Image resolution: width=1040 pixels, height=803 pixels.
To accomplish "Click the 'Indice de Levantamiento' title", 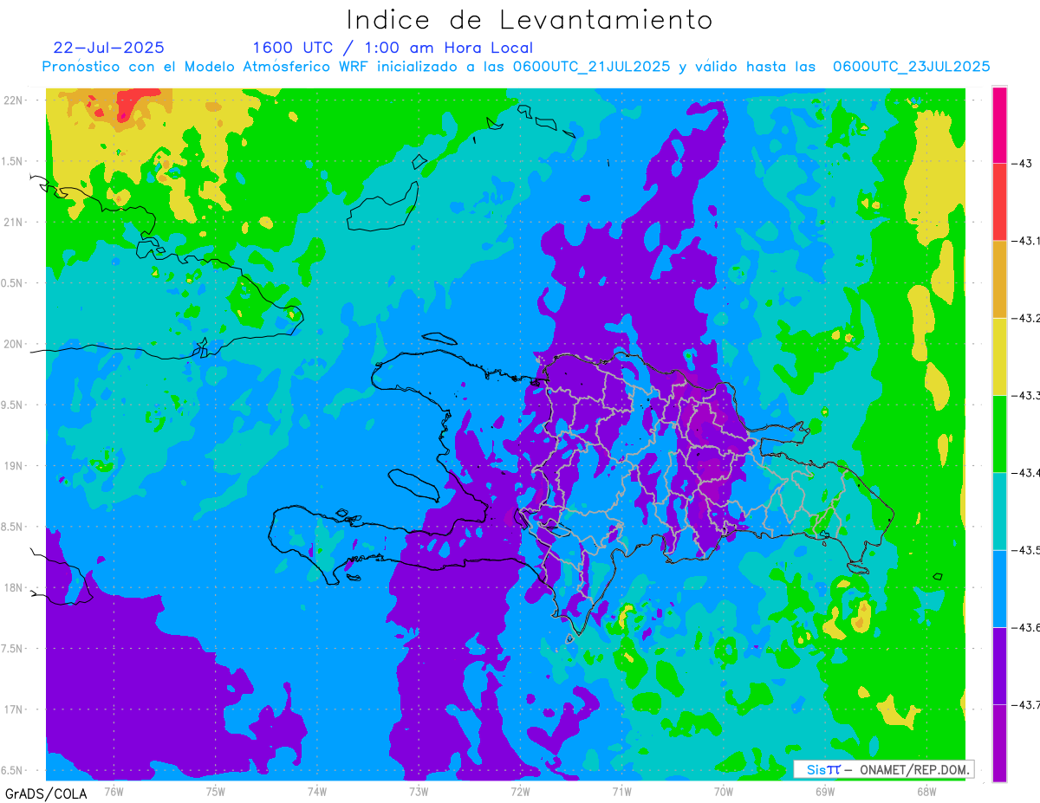I will coord(530,20).
